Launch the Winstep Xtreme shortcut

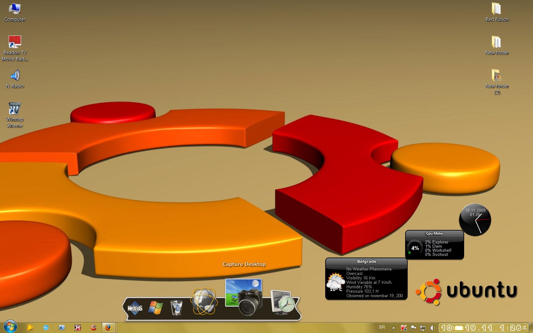tap(15, 115)
